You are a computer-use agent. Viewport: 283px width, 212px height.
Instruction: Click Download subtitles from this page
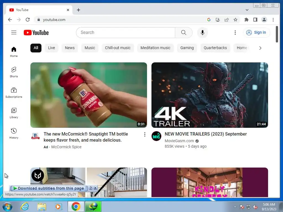point(49,188)
